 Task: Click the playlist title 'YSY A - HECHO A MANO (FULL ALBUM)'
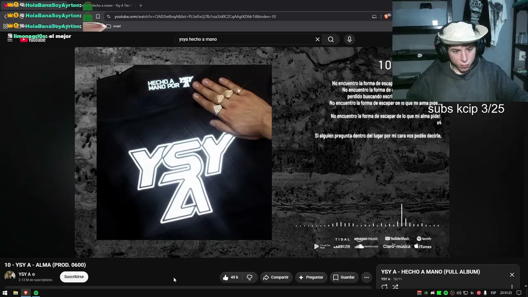click(x=430, y=272)
